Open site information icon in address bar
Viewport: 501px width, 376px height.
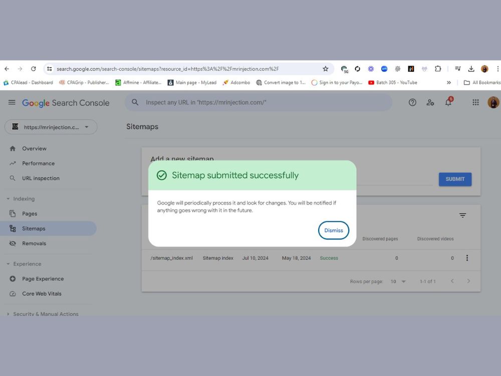point(49,69)
